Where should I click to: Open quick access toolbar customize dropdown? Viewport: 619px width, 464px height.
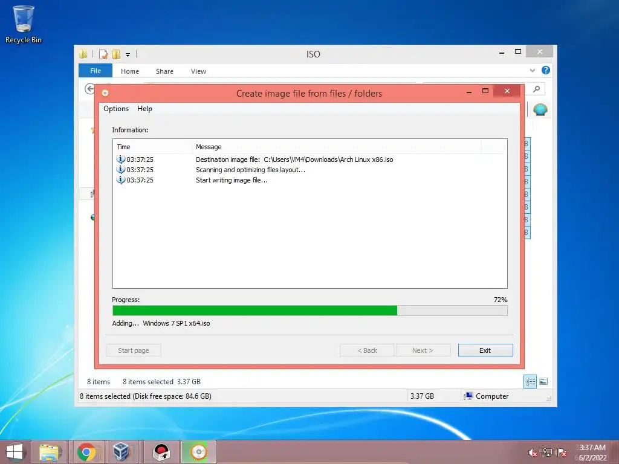(128, 55)
